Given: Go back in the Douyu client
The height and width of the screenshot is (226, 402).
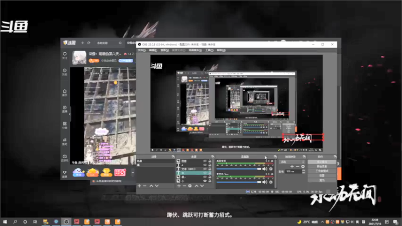Looking at the screenshot, I should click(x=83, y=43).
